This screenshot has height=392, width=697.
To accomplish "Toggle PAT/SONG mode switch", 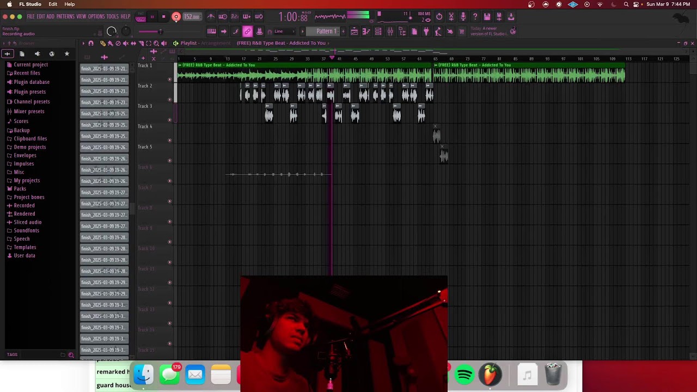I will (x=140, y=17).
